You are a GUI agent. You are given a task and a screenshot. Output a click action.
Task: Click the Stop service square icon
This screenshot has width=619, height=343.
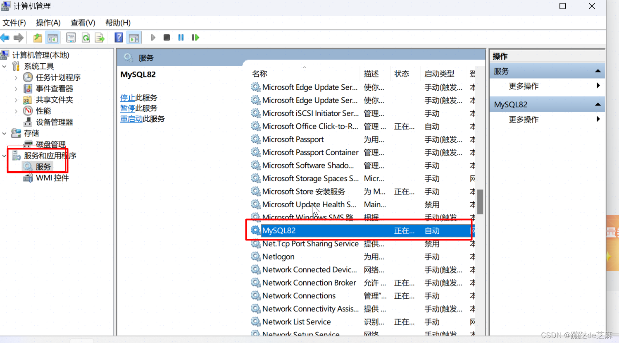pos(167,38)
